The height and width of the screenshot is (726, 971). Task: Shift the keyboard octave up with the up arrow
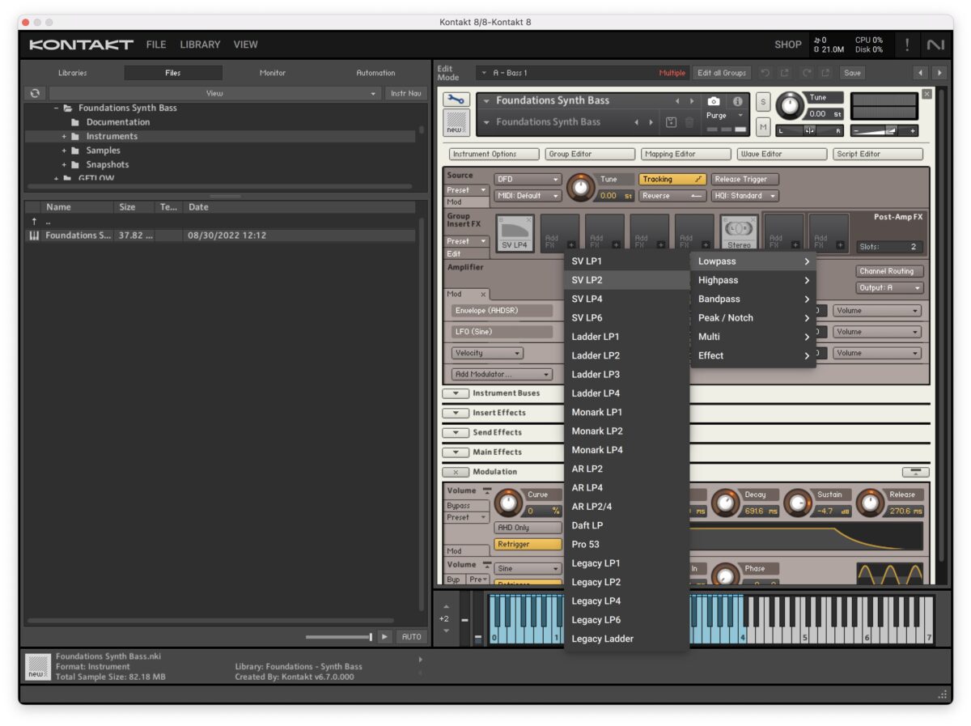pyautogui.click(x=444, y=608)
